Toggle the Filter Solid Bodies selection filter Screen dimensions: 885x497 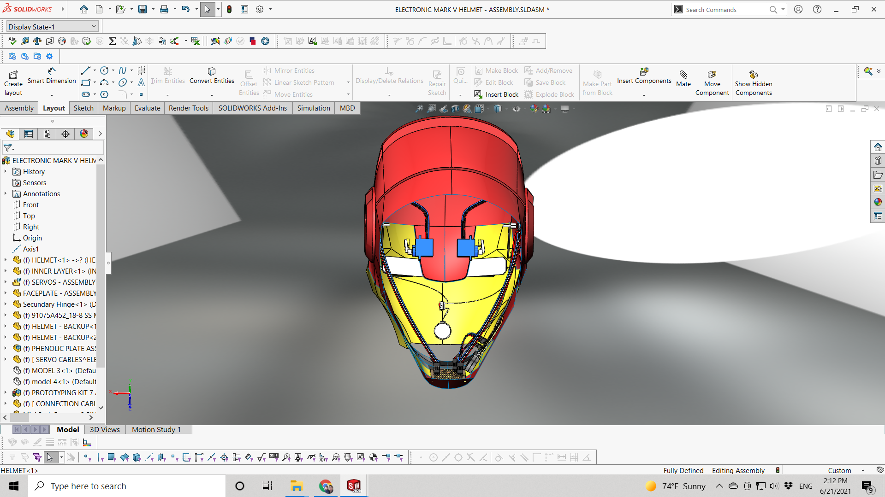click(137, 457)
